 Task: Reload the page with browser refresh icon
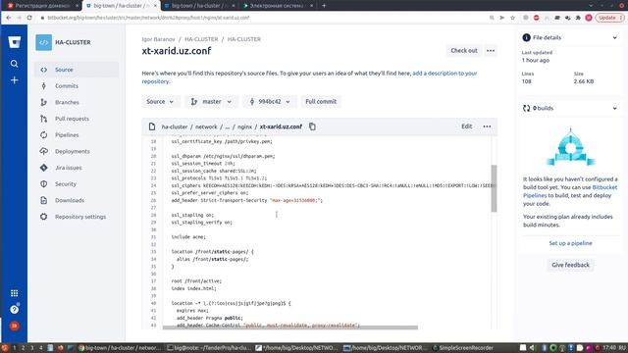tap(29, 18)
